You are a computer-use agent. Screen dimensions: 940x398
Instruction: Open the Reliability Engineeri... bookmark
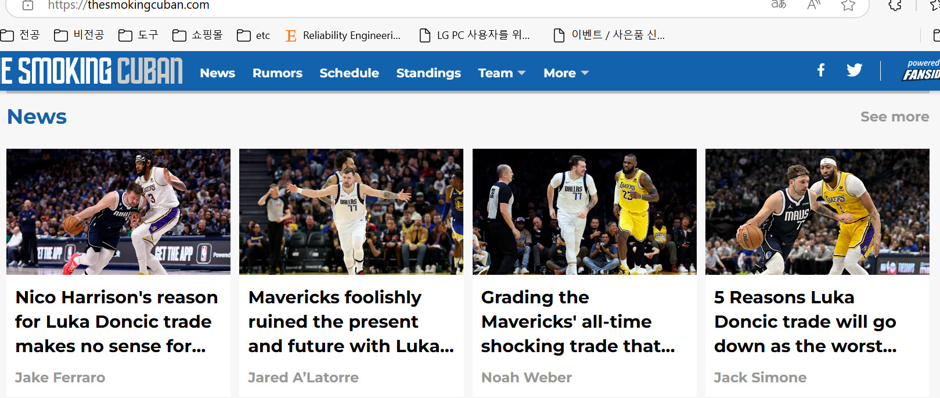tap(343, 35)
